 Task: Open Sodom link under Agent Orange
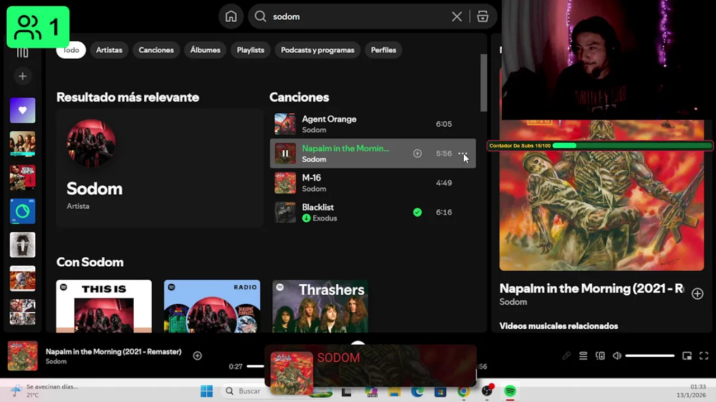[x=314, y=130]
